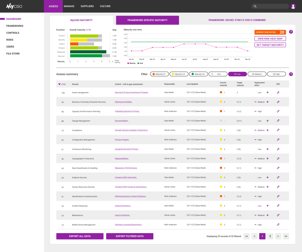The width and height of the screenshot is (302, 252).
Task: Click the EXPORT FILTERED DATA button
Action: click(129, 236)
